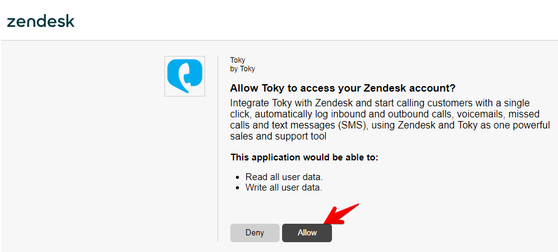Click the "Toky" app name above the heading
The height and width of the screenshot is (252, 558).
click(238, 60)
